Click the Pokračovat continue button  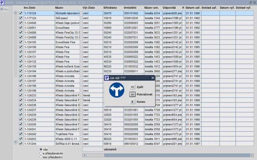point(132,94)
